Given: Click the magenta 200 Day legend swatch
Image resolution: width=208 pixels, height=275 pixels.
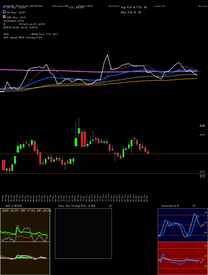Looking at the screenshot, I should 4,17.
